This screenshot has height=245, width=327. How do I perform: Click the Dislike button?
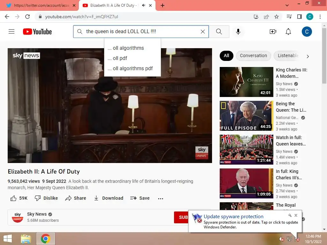pyautogui.click(x=46, y=198)
